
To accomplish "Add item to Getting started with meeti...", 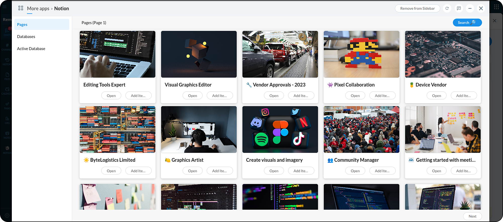I will pos(464,171).
